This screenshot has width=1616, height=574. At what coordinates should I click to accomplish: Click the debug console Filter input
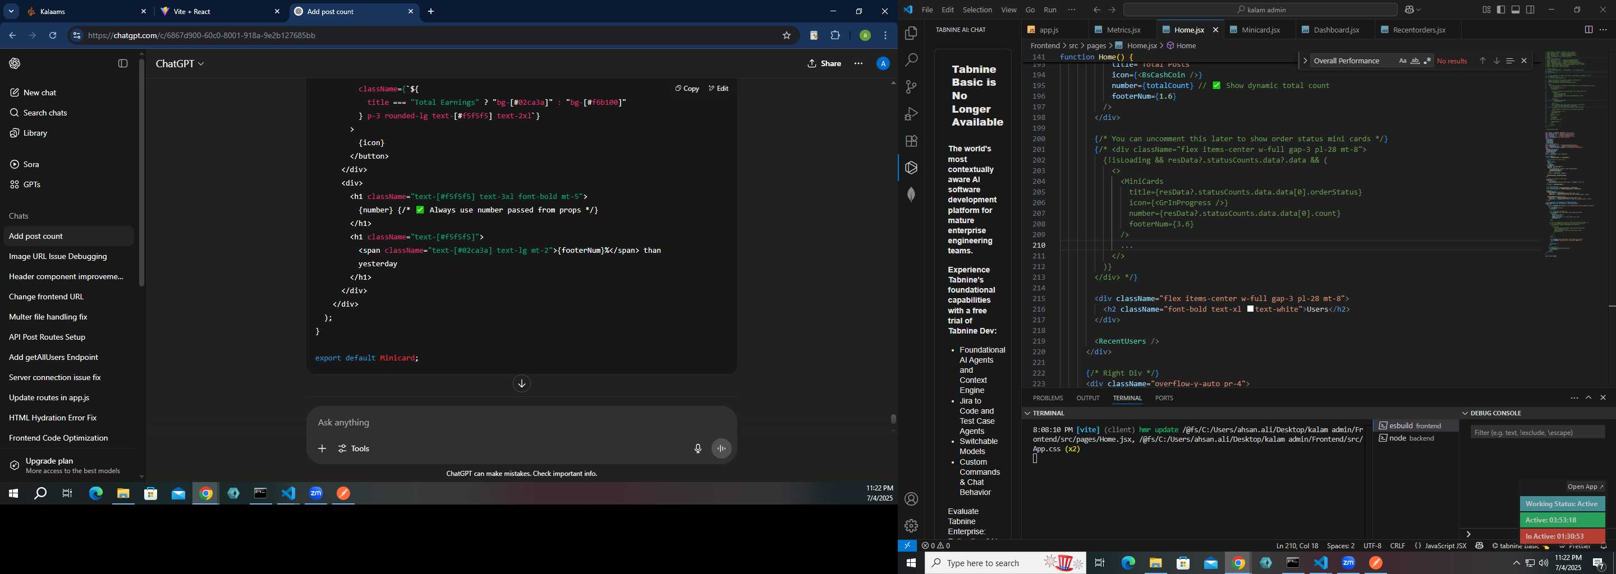click(x=1537, y=432)
